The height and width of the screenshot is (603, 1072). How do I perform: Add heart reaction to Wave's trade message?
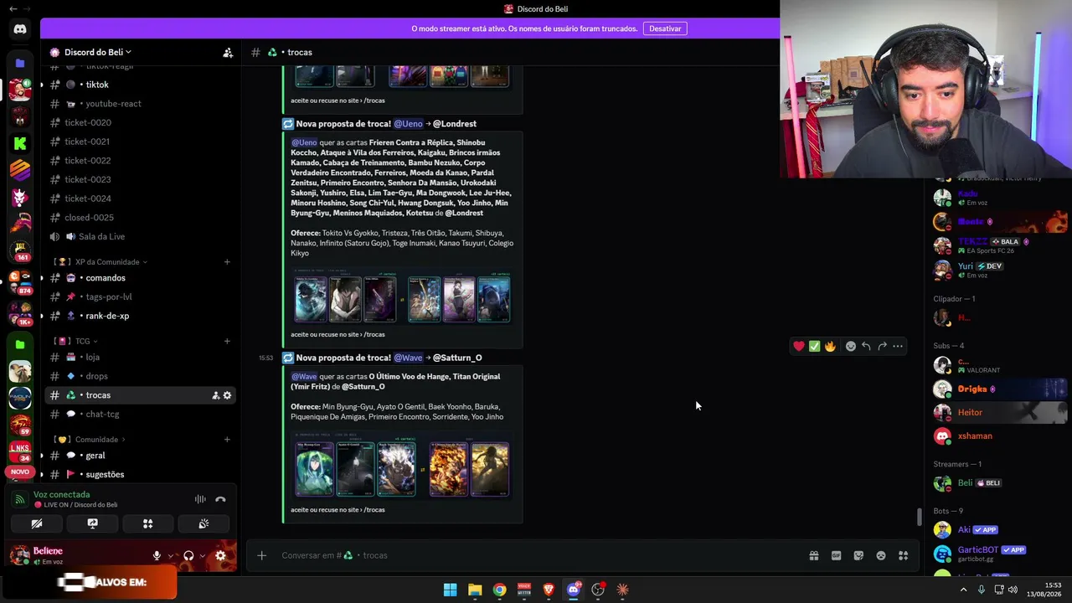[x=799, y=346]
